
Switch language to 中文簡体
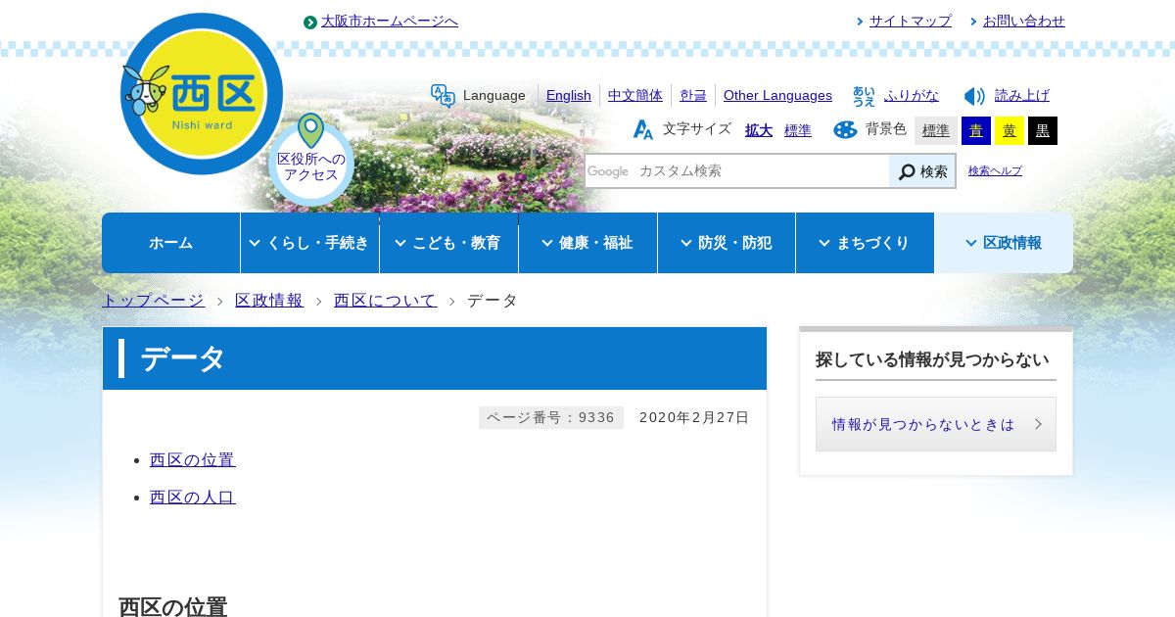(x=635, y=95)
